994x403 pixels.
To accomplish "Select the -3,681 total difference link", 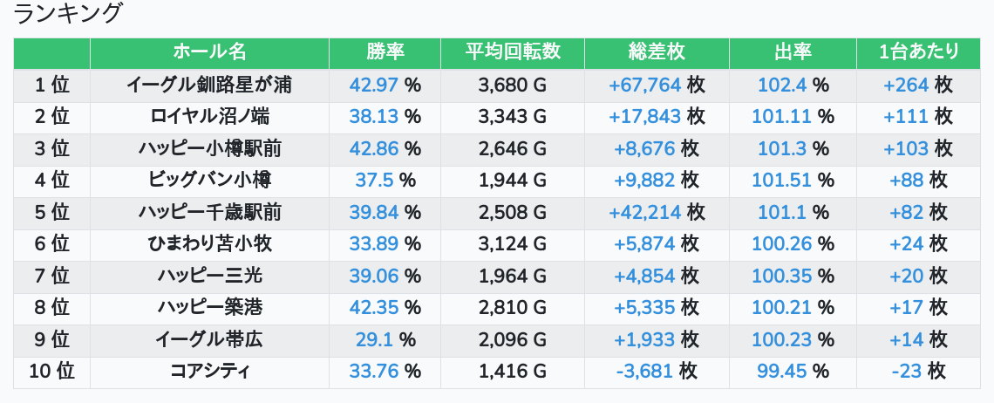I will tap(644, 371).
